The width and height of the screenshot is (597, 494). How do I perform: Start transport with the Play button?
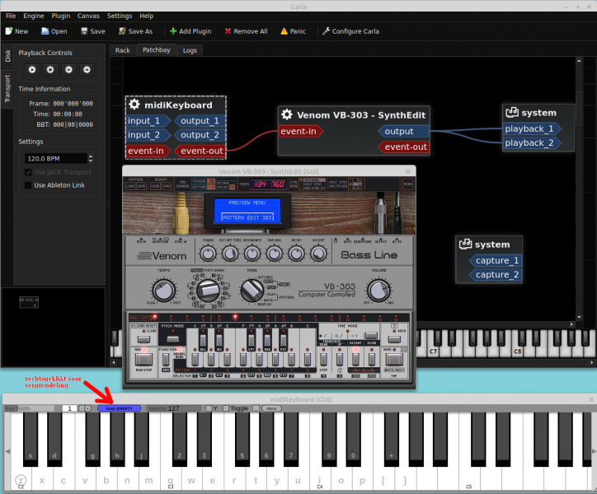tap(32, 70)
